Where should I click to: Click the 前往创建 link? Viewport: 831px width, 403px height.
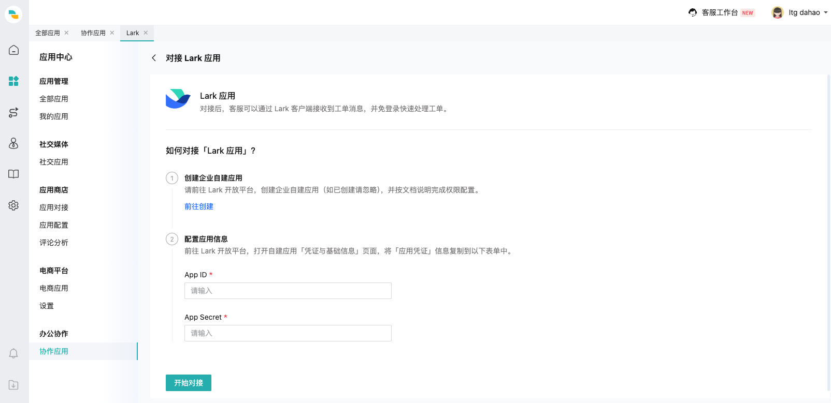[199, 206]
